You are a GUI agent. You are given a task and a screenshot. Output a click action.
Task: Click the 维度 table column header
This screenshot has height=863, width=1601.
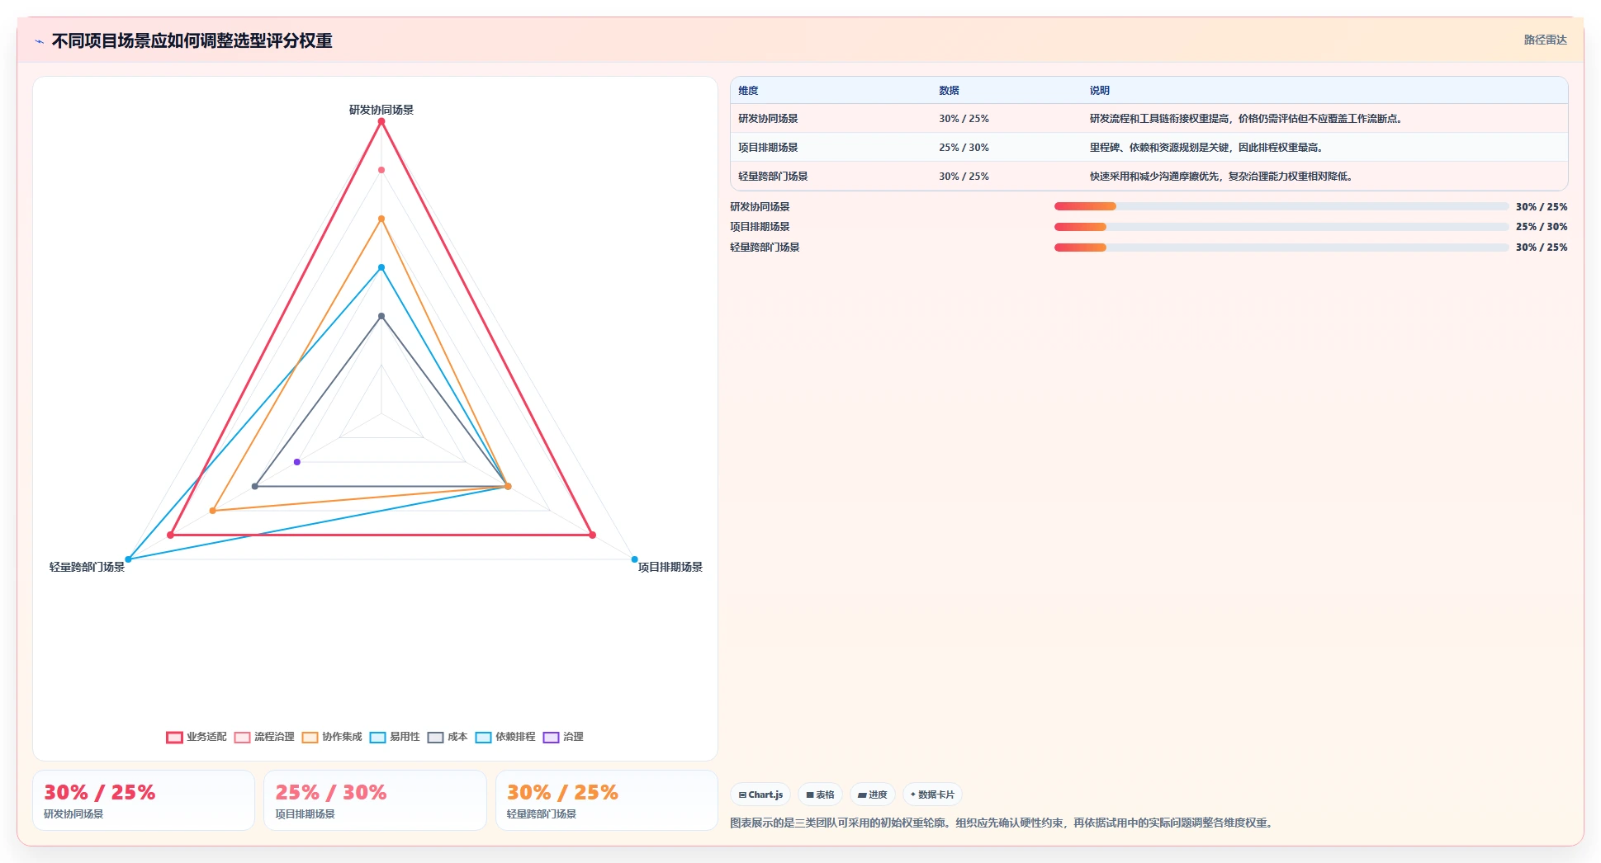pyautogui.click(x=748, y=91)
